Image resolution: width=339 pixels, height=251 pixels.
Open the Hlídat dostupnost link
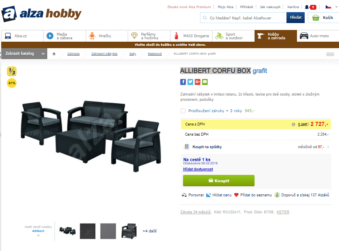[198, 169]
